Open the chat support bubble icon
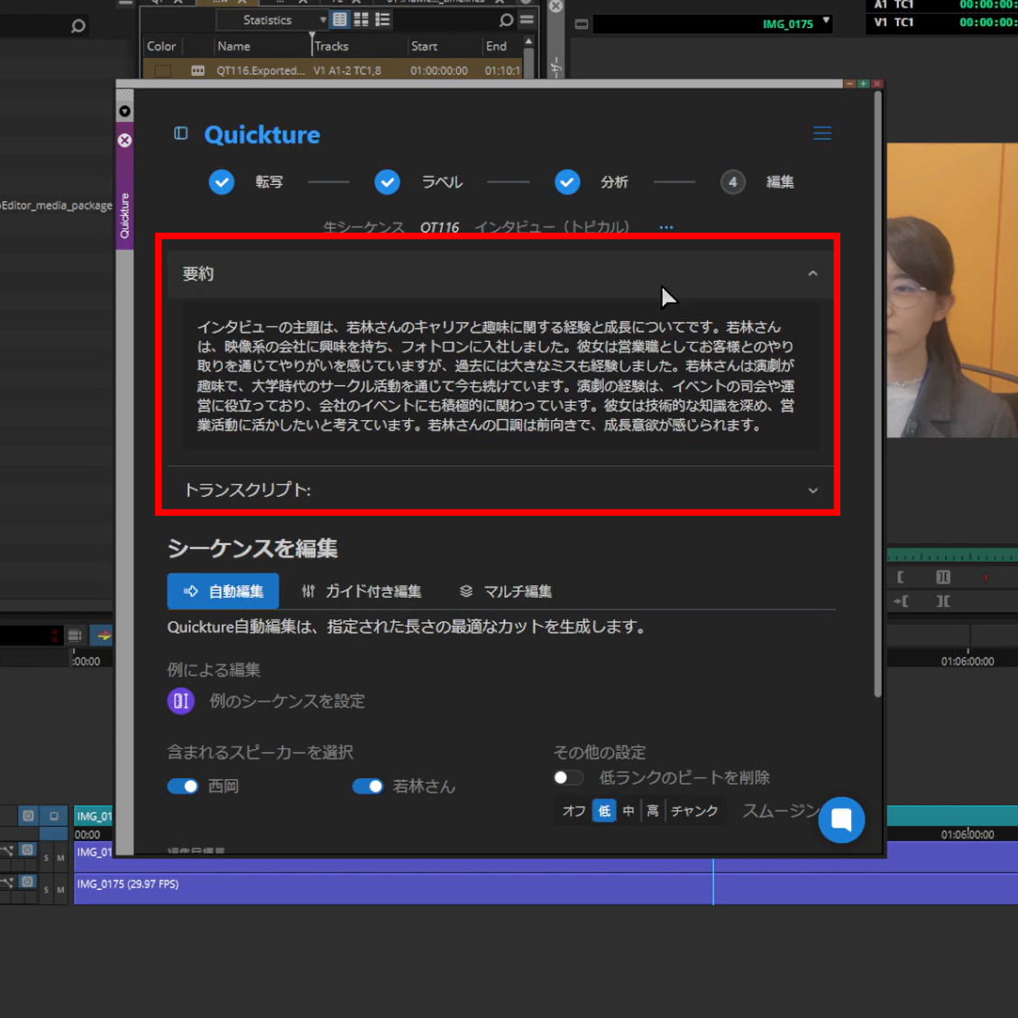This screenshot has width=1018, height=1018. point(840,821)
